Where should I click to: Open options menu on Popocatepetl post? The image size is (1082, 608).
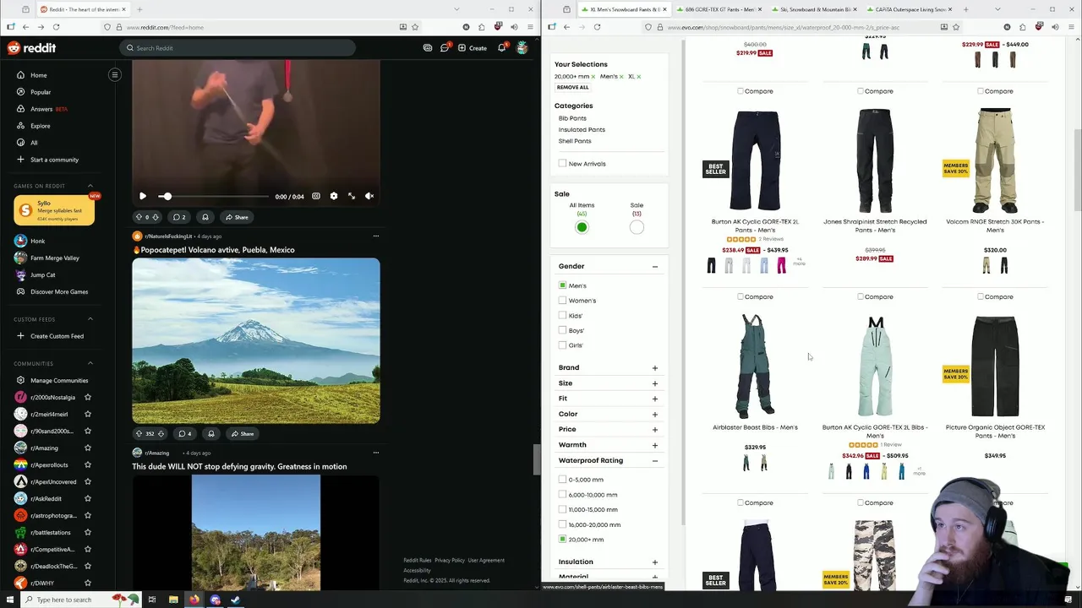click(x=376, y=236)
